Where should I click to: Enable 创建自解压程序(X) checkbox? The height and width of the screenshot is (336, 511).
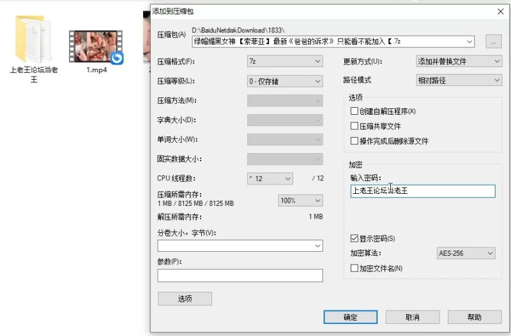[x=355, y=111]
